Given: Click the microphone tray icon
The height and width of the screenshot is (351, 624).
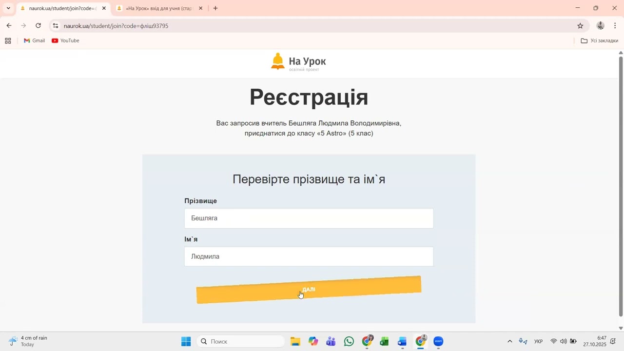Looking at the screenshot, I should tap(523, 342).
